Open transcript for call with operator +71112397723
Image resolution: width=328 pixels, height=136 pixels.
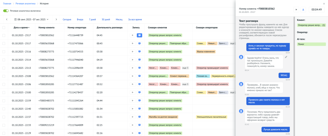tap(139, 117)
